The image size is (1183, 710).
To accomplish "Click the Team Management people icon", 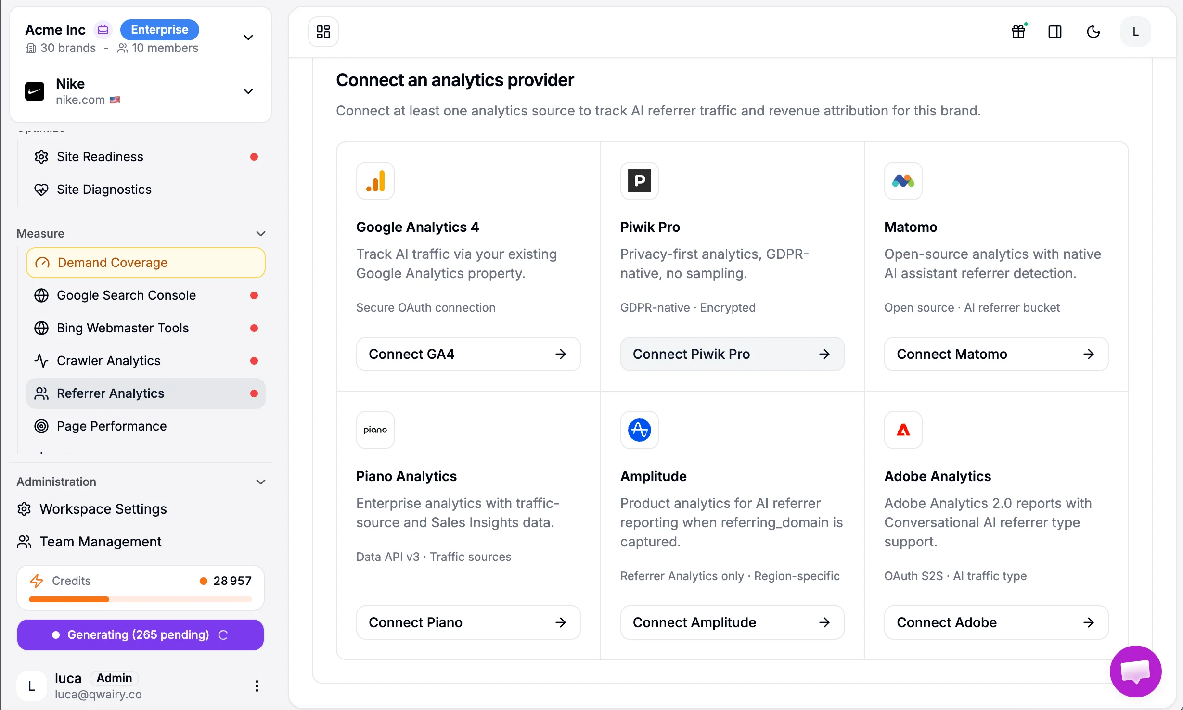I will click(x=24, y=542).
